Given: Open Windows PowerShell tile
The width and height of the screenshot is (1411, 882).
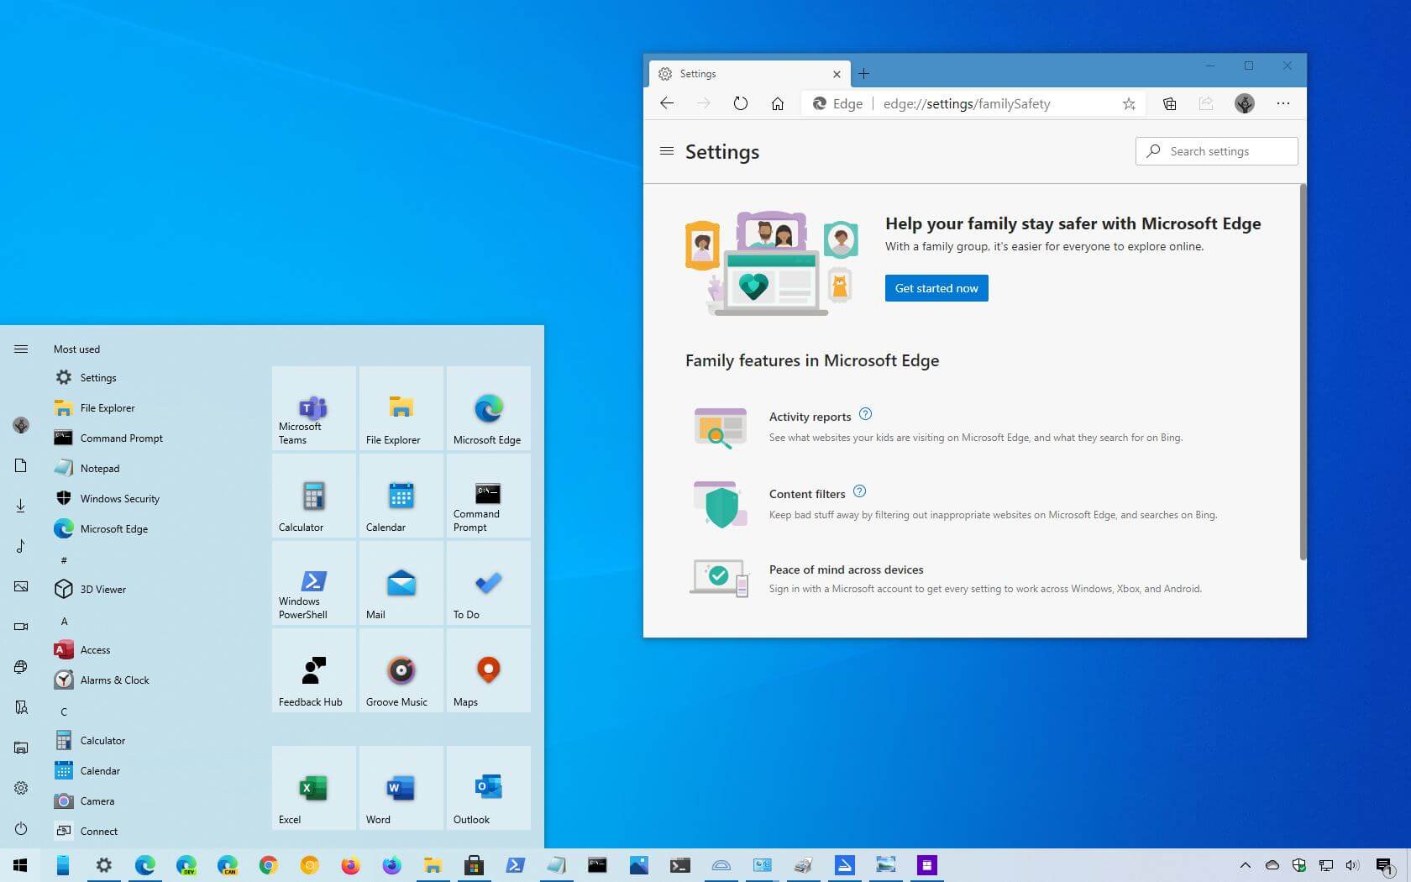Looking at the screenshot, I should coord(314,583).
